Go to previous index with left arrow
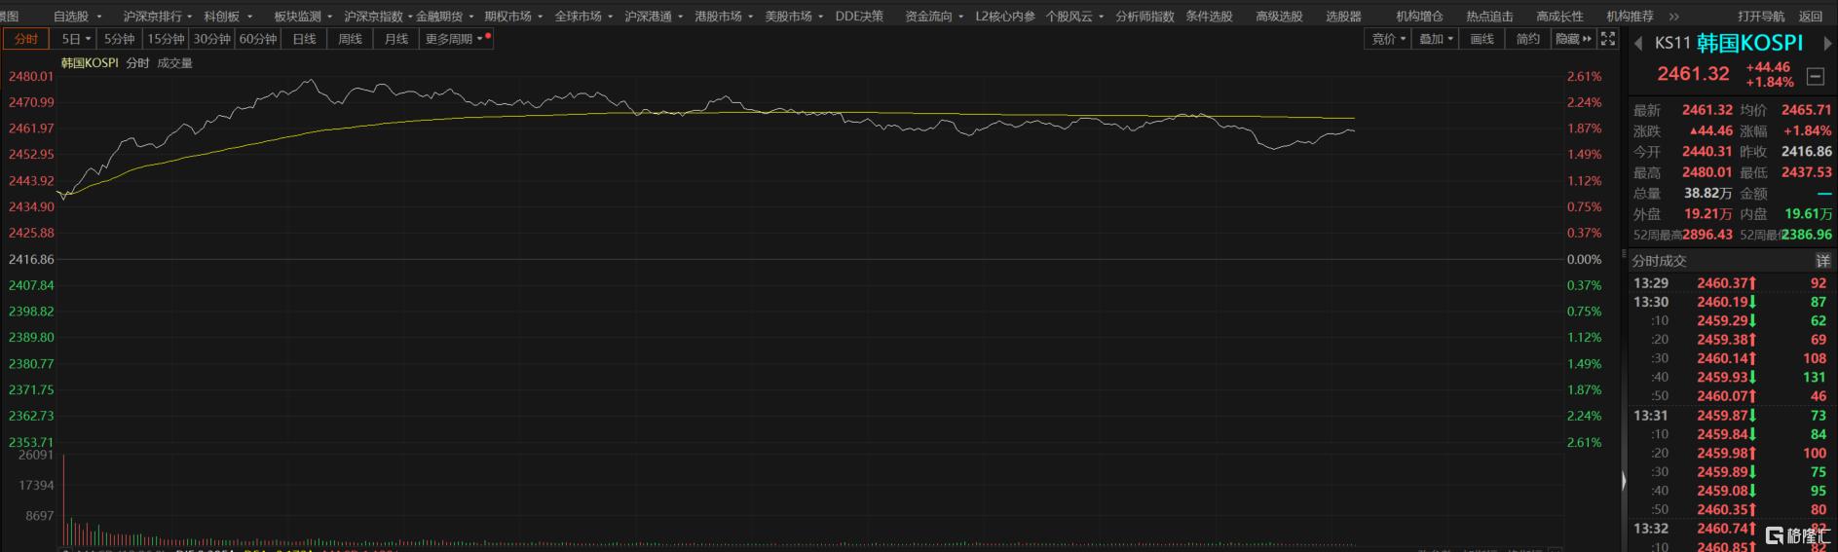 click(x=1638, y=44)
